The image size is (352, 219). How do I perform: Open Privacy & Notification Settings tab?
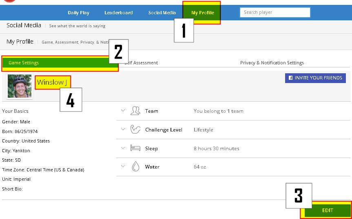tap(272, 63)
